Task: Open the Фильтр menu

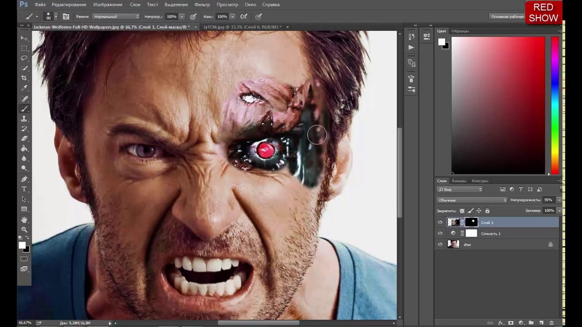Action: click(x=202, y=5)
